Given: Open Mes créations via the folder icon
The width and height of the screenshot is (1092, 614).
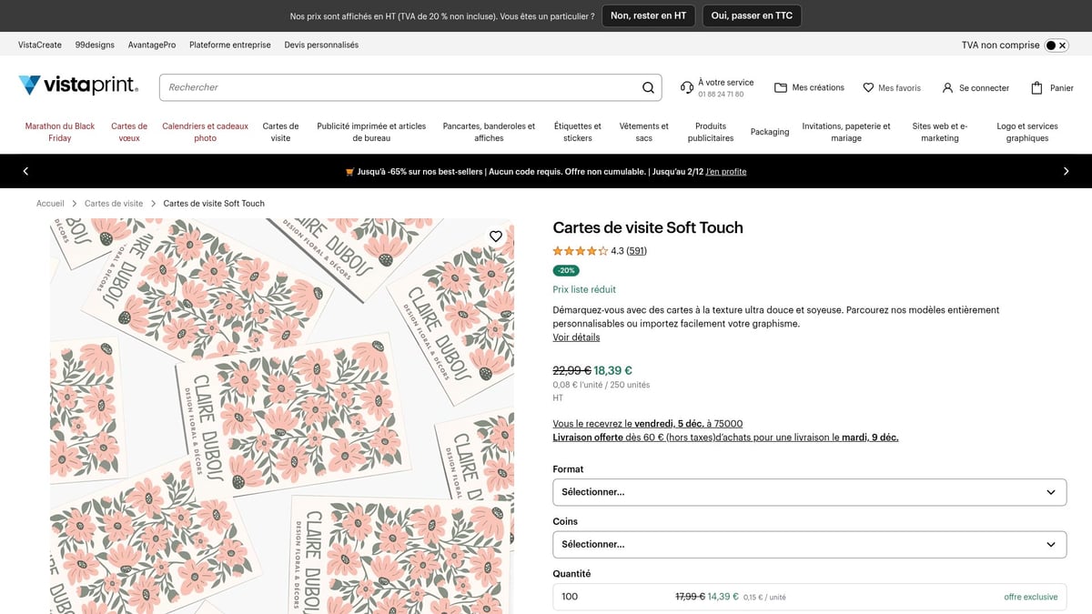Looking at the screenshot, I should coord(781,86).
